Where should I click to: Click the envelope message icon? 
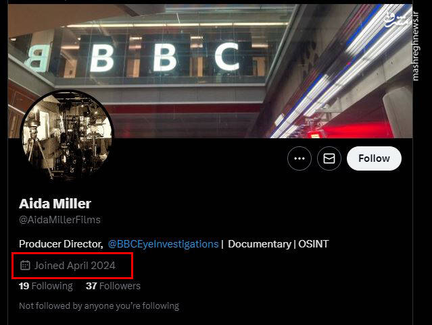click(x=329, y=158)
